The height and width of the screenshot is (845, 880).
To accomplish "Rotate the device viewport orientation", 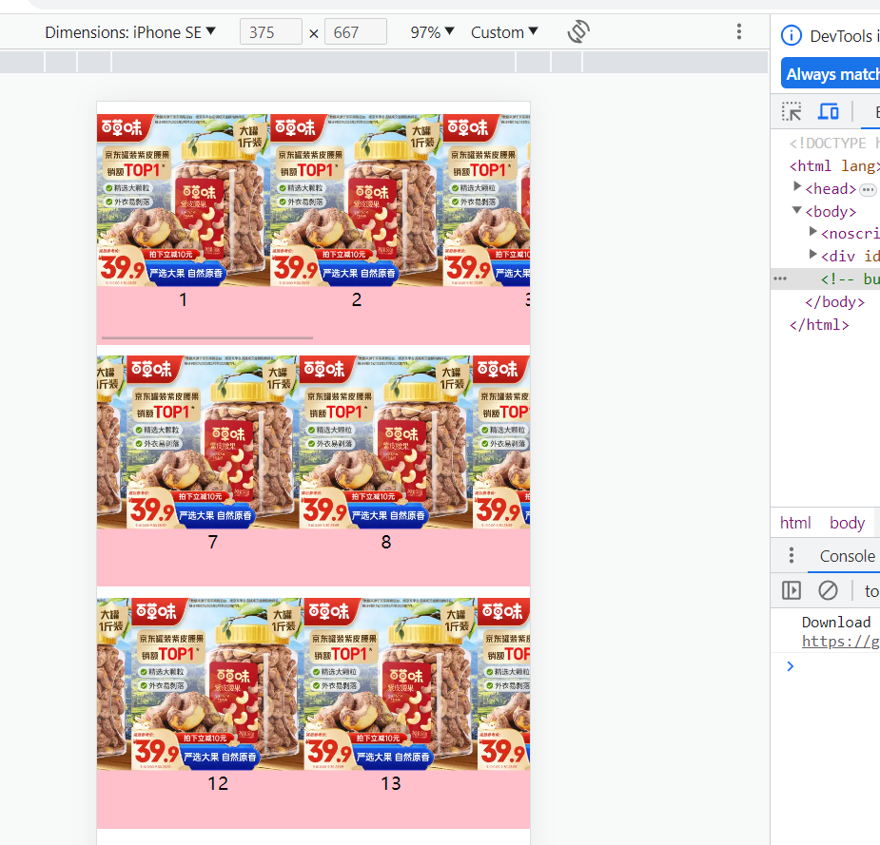I will point(578,32).
